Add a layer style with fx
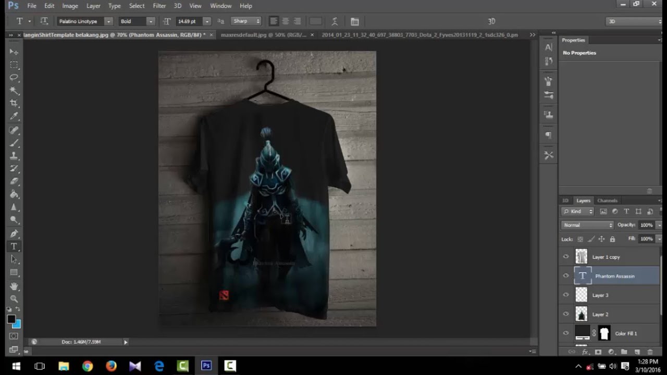Screen dimensions: 667x375 point(585,352)
